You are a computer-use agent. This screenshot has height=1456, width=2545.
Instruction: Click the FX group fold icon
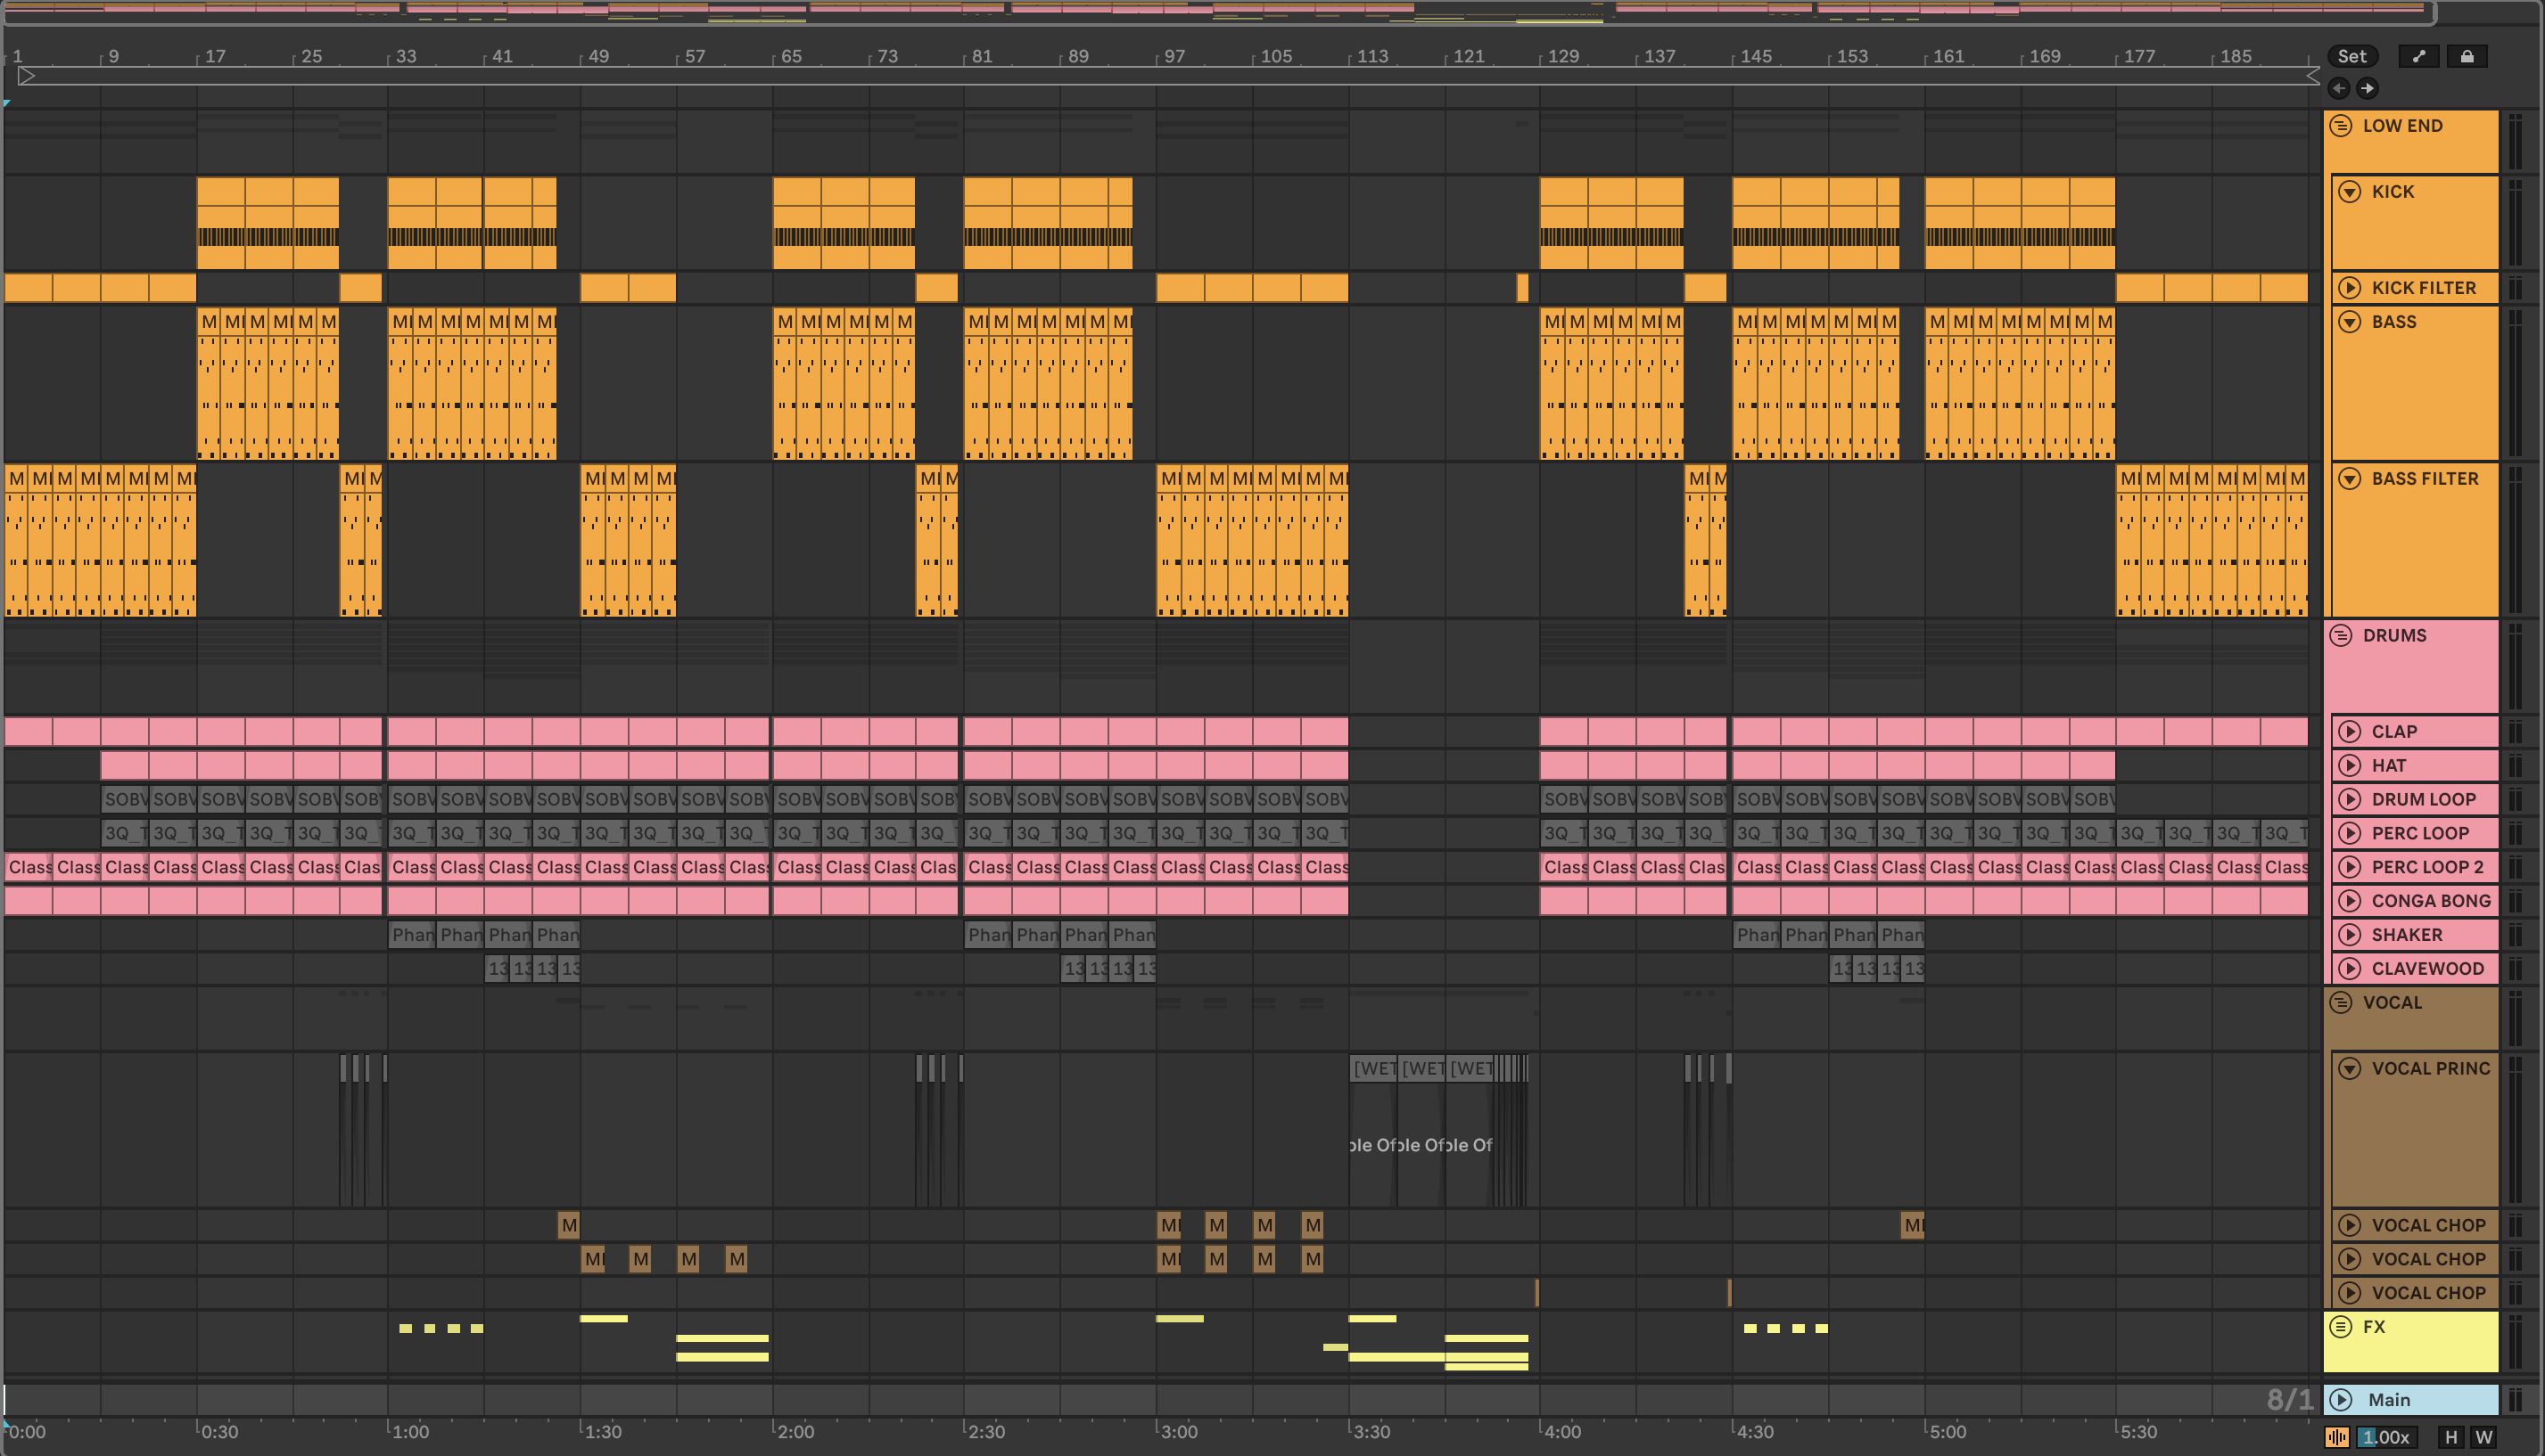2340,1326
